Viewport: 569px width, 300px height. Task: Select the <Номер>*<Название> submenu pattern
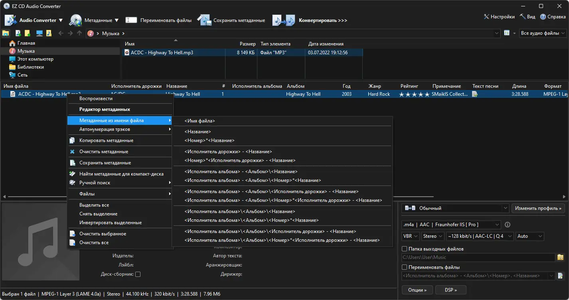click(283, 140)
